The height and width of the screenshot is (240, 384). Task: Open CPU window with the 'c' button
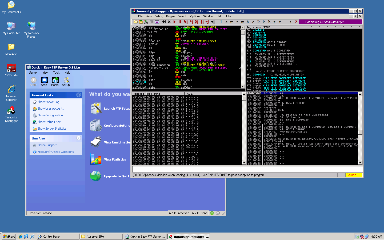coord(253,22)
